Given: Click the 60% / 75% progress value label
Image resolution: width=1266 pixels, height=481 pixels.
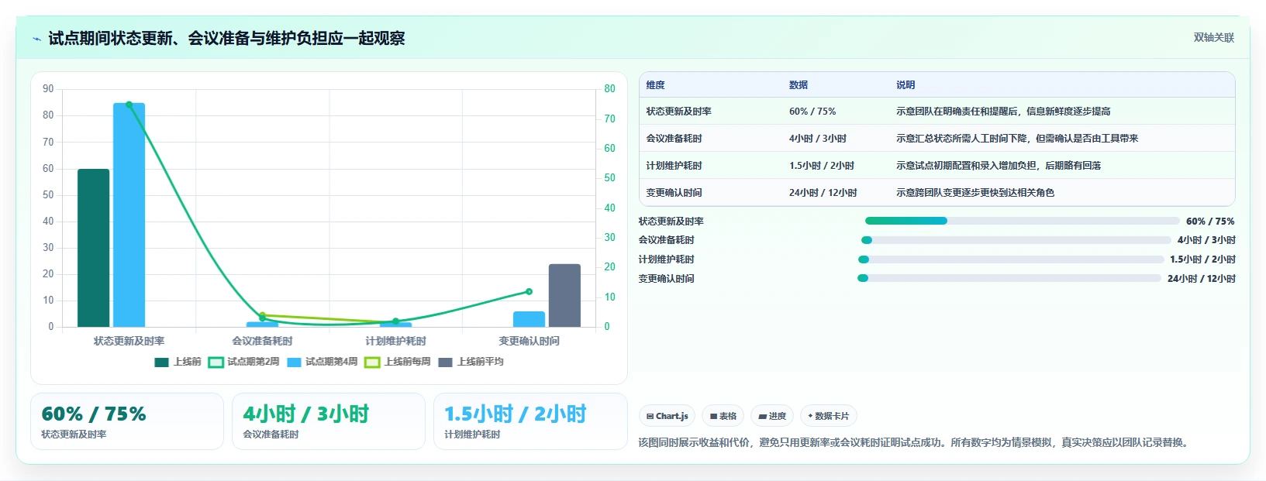Looking at the screenshot, I should (1210, 222).
